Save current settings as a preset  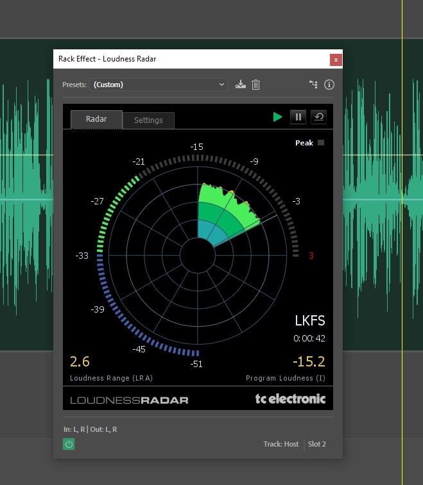pyautogui.click(x=241, y=85)
